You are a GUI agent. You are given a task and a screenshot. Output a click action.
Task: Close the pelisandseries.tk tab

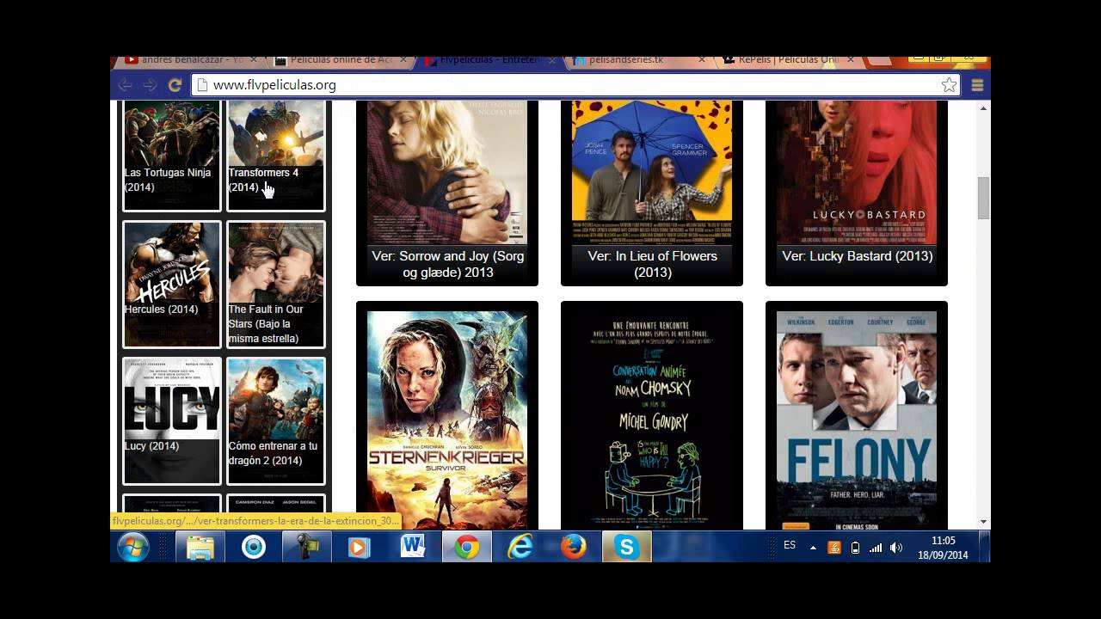pos(702,60)
